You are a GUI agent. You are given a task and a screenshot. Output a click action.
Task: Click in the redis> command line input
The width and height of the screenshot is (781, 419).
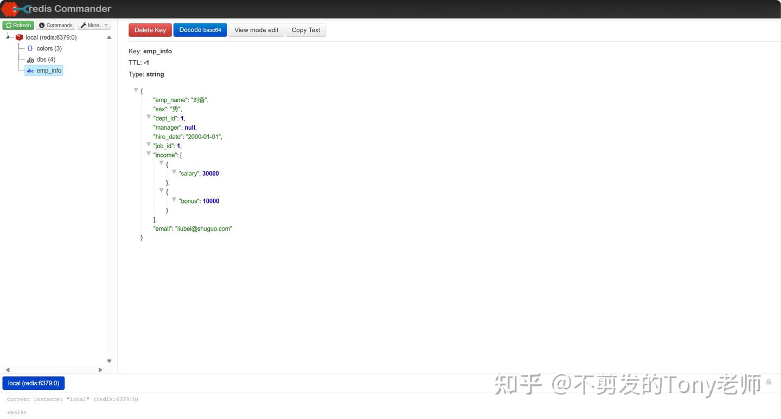tap(65, 412)
